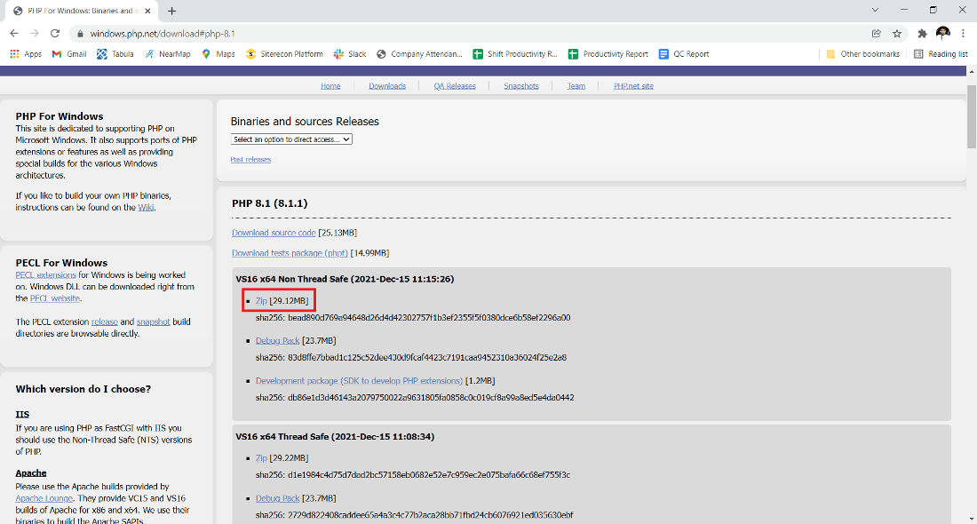Click 'VS16 x64 Non Thread Safe' heading
The height and width of the screenshot is (524, 977).
(345, 279)
